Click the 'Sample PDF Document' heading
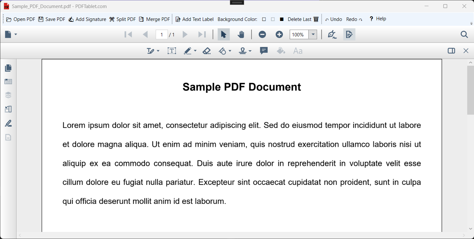The width and height of the screenshot is (474, 239). pos(242,87)
